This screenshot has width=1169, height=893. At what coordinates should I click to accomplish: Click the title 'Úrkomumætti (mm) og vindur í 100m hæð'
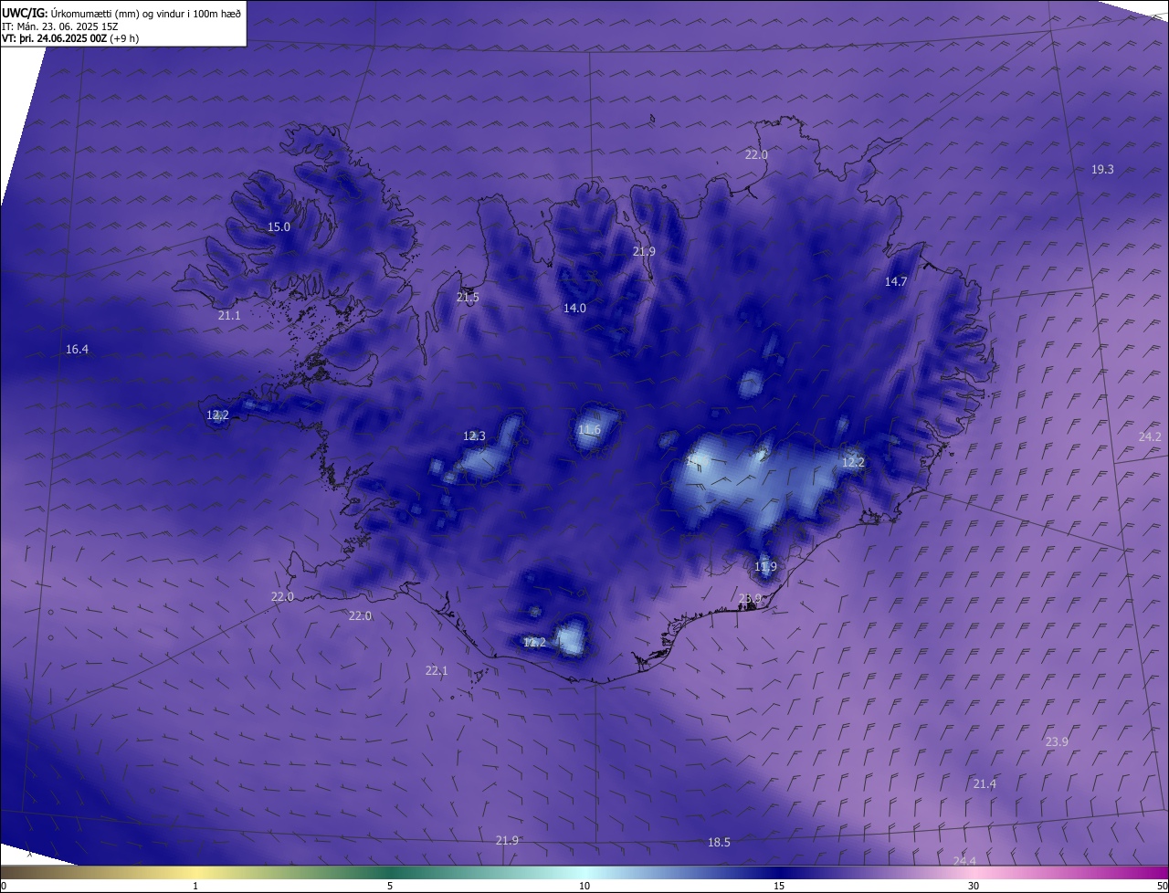pos(145,14)
